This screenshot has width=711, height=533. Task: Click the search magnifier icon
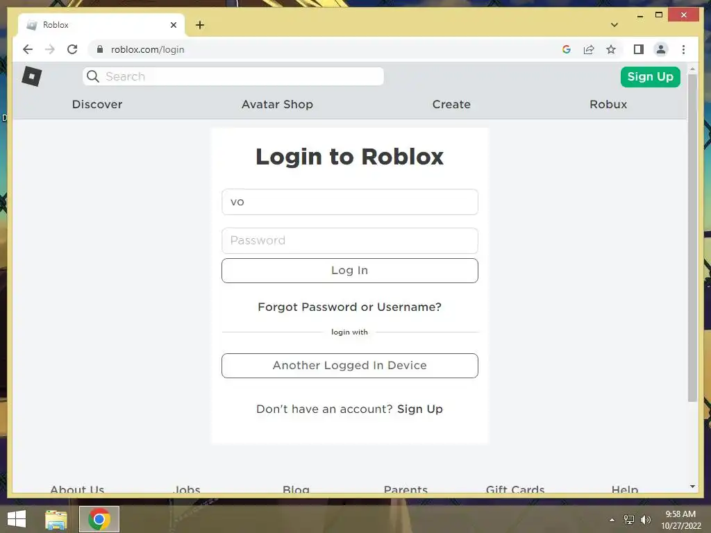coord(93,76)
